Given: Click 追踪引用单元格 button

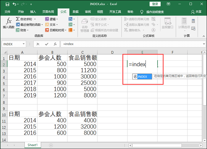Looking at the screenshot, I should pos(137,19).
